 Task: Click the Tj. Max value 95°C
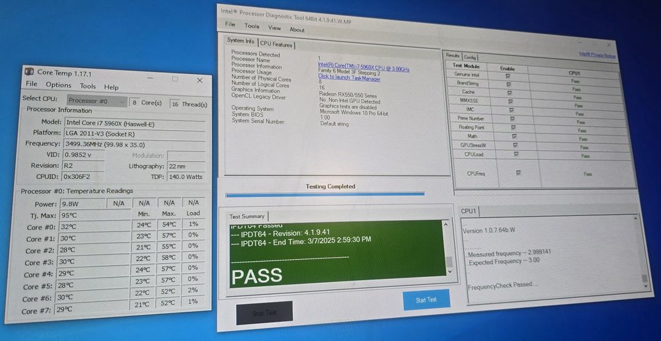(95, 215)
